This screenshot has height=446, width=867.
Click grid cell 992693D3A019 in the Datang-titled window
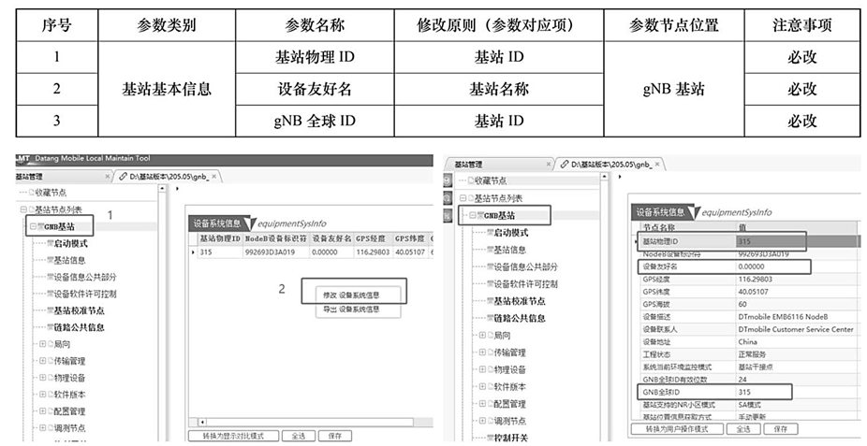tap(275, 252)
